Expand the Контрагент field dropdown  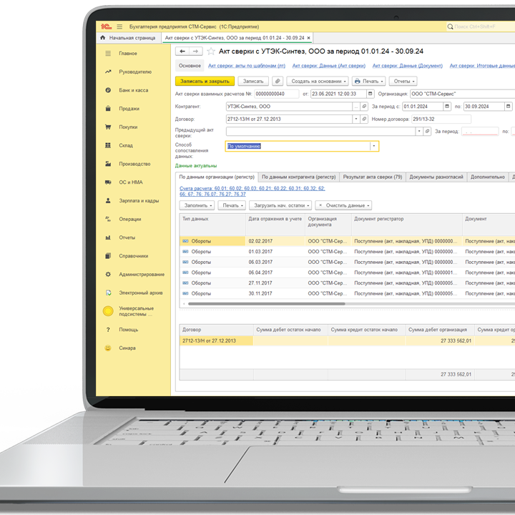click(x=355, y=106)
